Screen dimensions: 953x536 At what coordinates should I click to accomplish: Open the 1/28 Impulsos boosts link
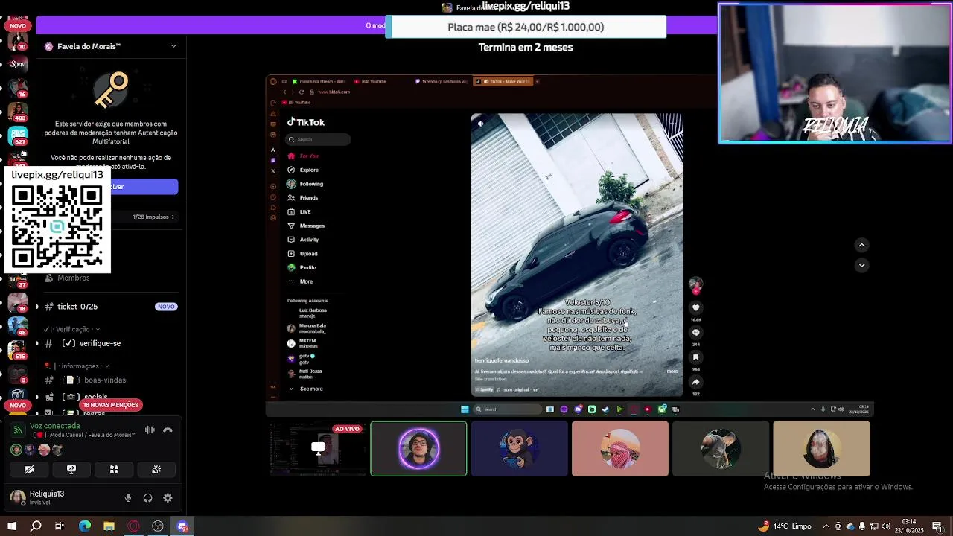153,217
